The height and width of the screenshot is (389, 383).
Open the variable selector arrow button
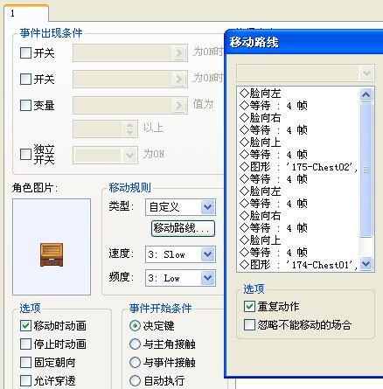click(178, 105)
